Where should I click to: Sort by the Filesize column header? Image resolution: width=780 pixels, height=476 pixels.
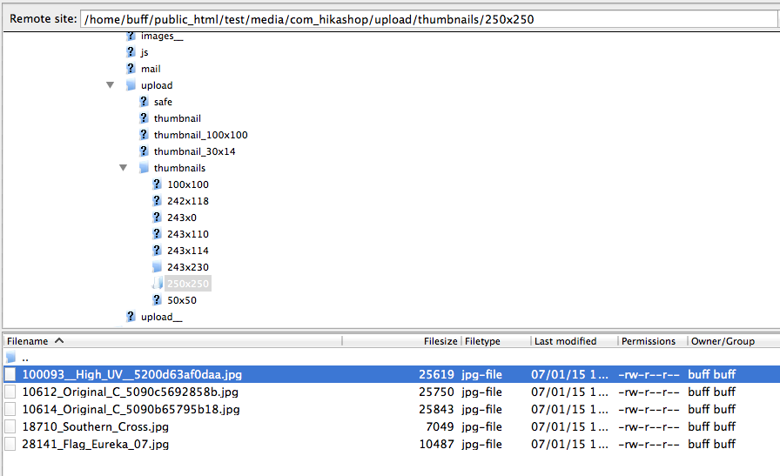tap(402, 341)
